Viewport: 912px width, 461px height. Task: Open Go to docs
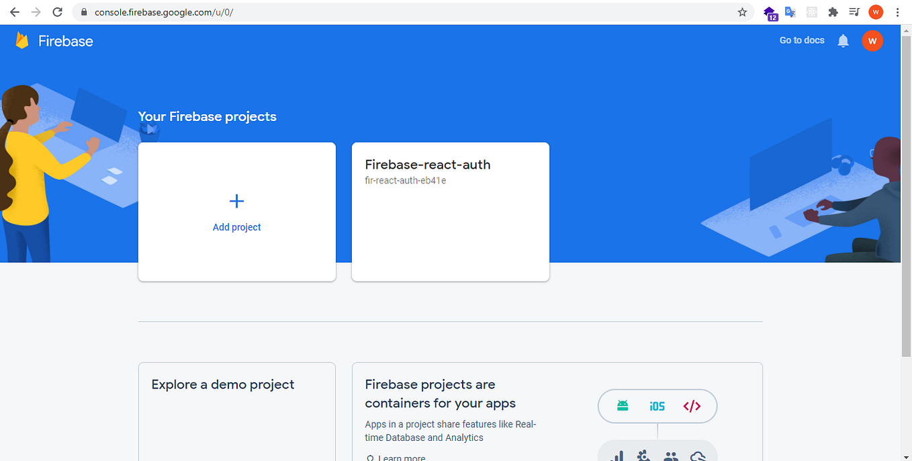[801, 40]
